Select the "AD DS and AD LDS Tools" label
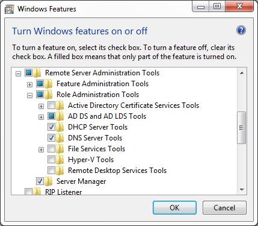 107,116
